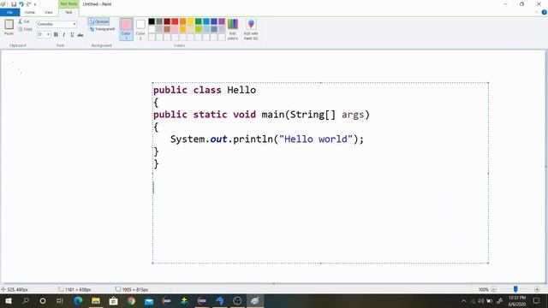Click the Cut command

pos(24,21)
